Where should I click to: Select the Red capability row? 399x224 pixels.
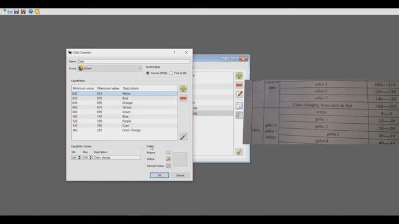[125, 98]
